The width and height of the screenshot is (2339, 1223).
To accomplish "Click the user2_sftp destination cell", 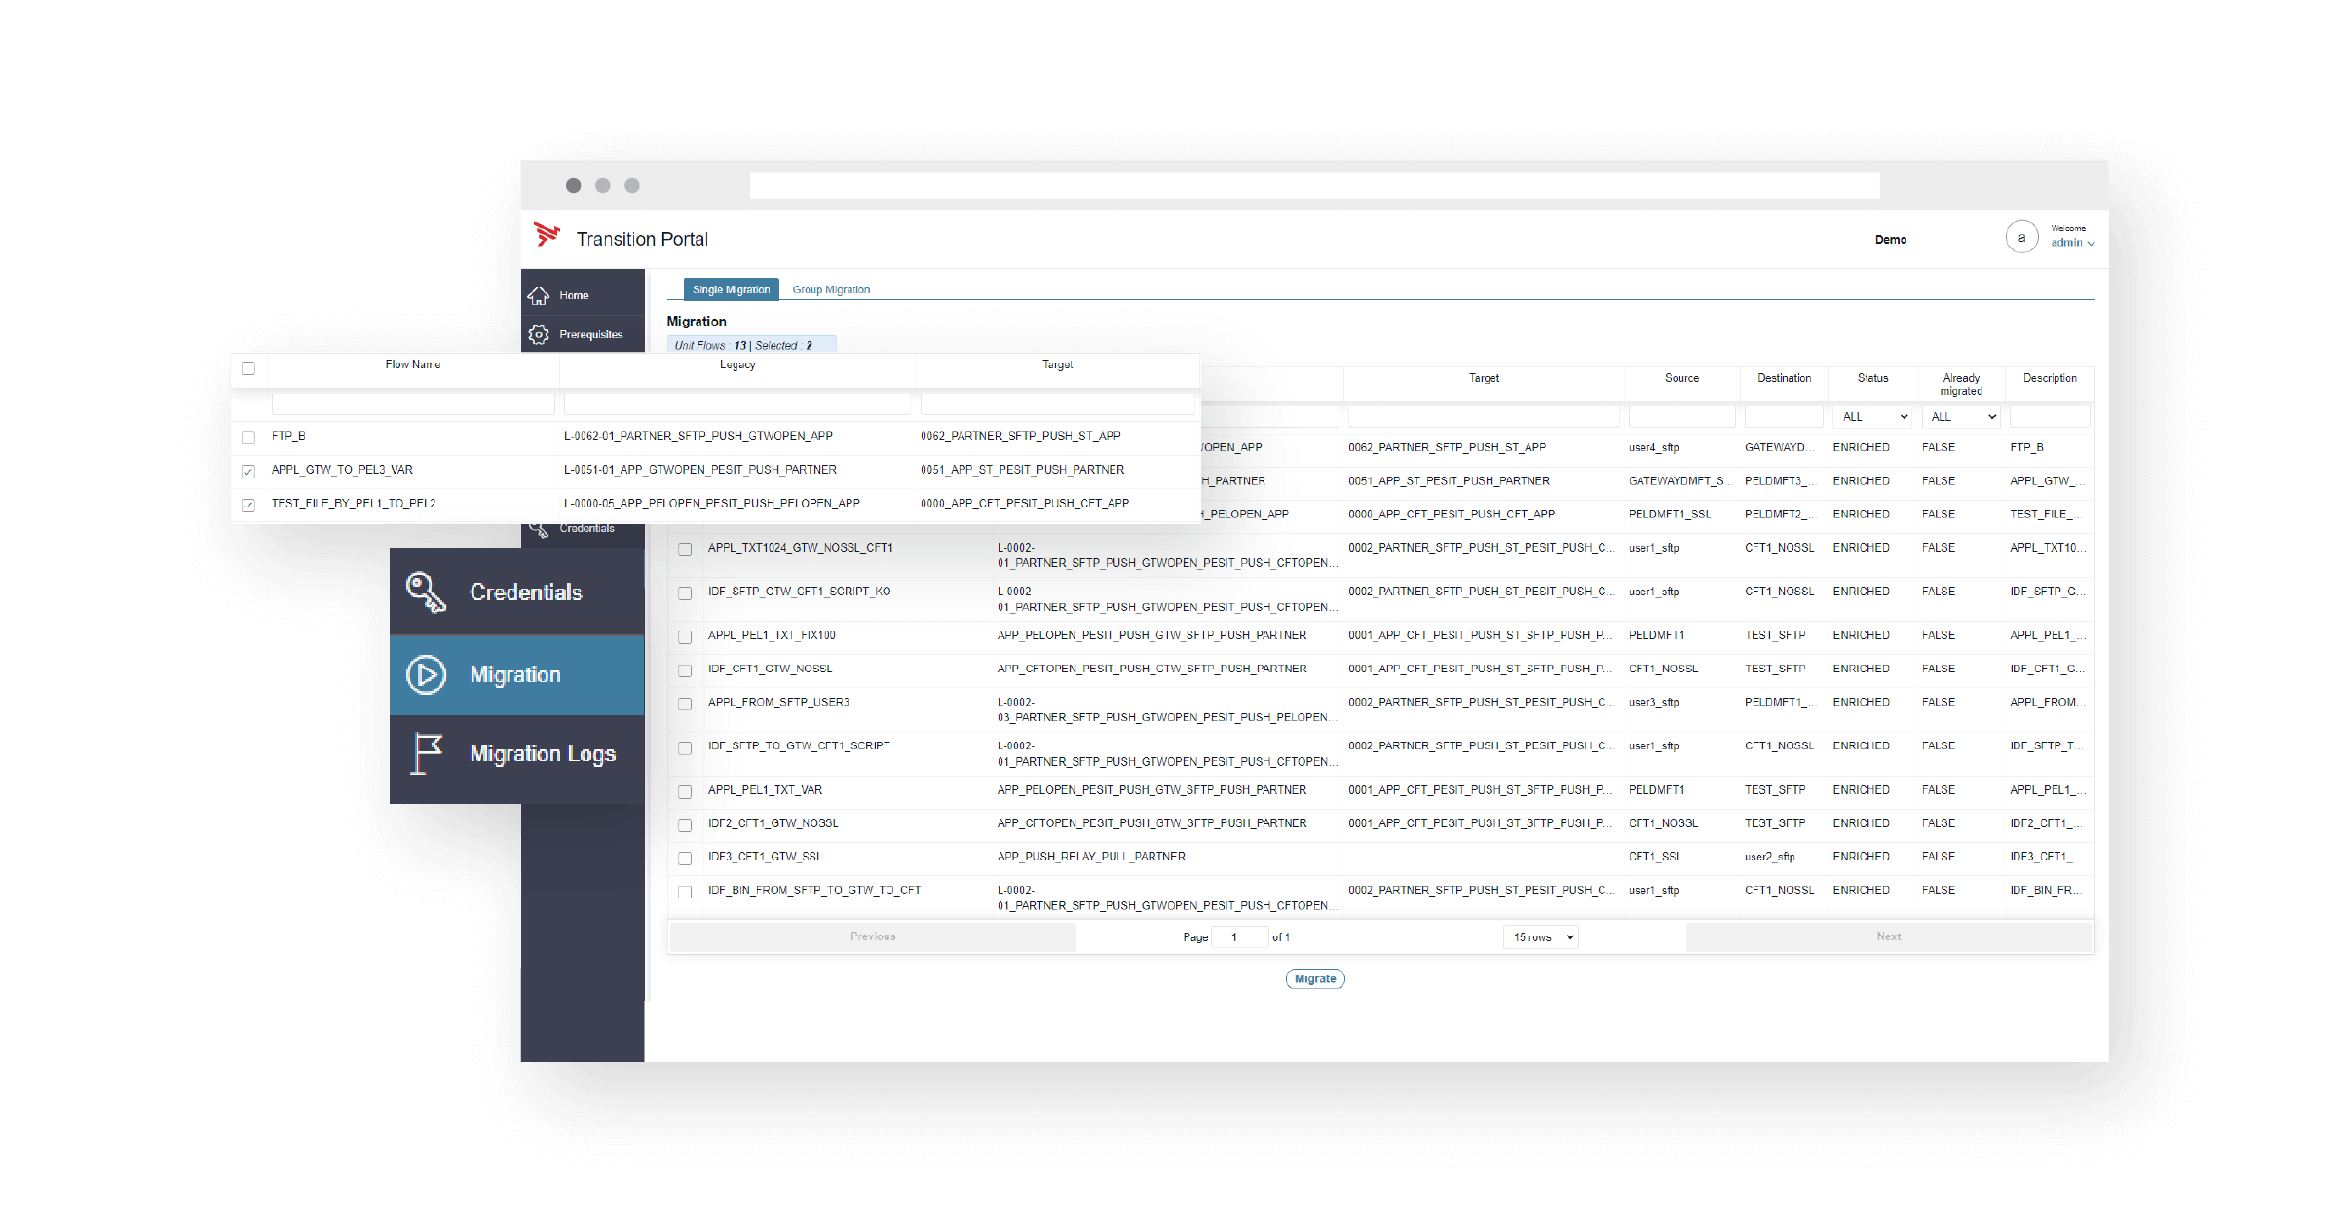I will tap(1770, 857).
